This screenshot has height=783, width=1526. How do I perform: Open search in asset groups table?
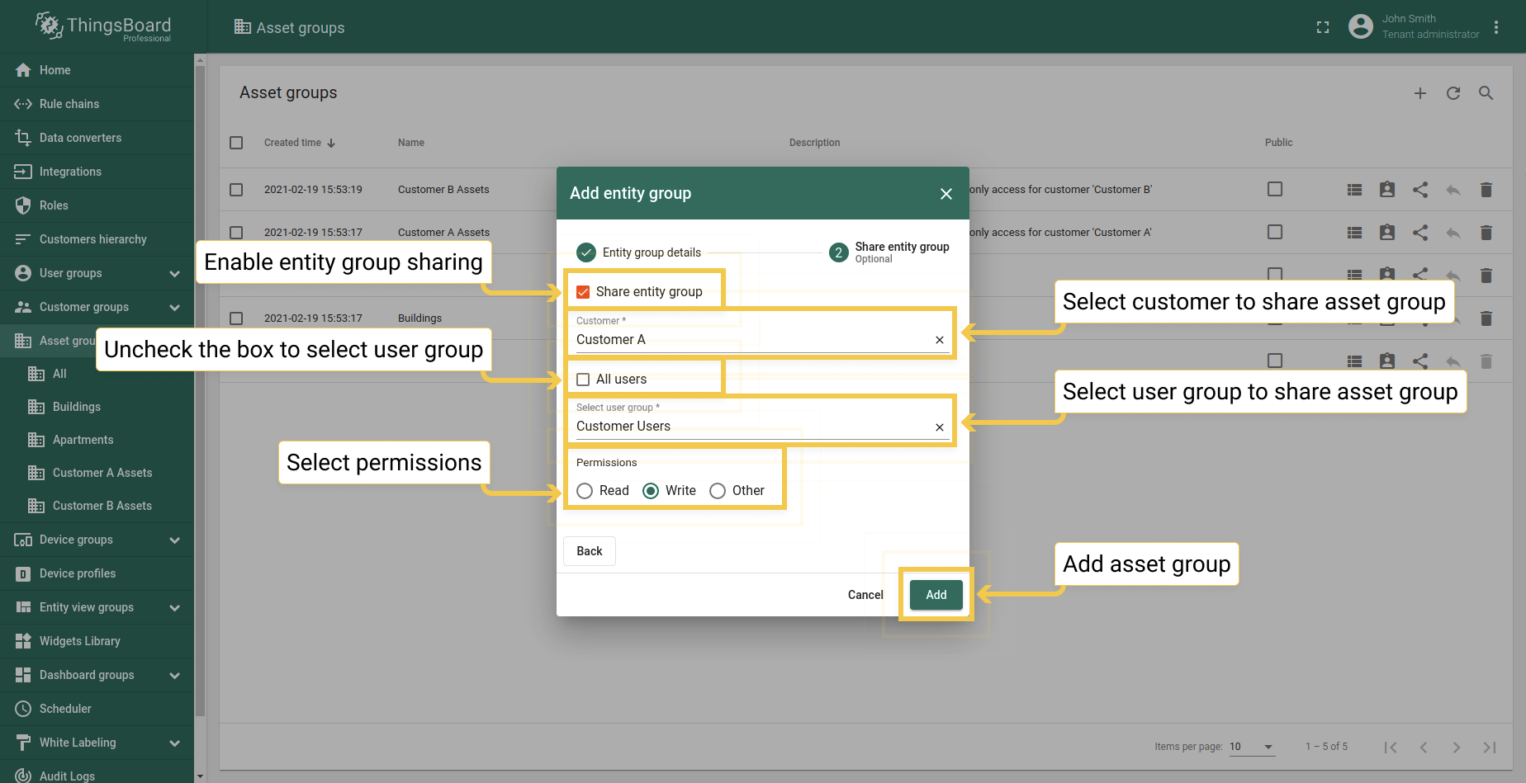1486,93
